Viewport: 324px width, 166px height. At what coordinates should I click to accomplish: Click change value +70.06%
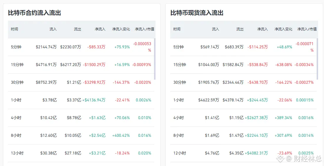tap(122, 118)
